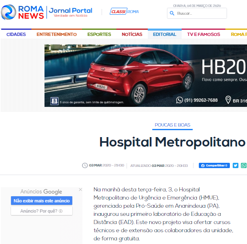The image size is (247, 244).
Task: Share the article on Twitter
Action: pyautogui.click(x=236, y=165)
